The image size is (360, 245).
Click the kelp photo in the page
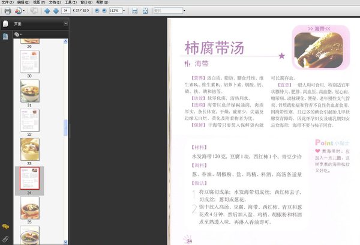pos(319,50)
